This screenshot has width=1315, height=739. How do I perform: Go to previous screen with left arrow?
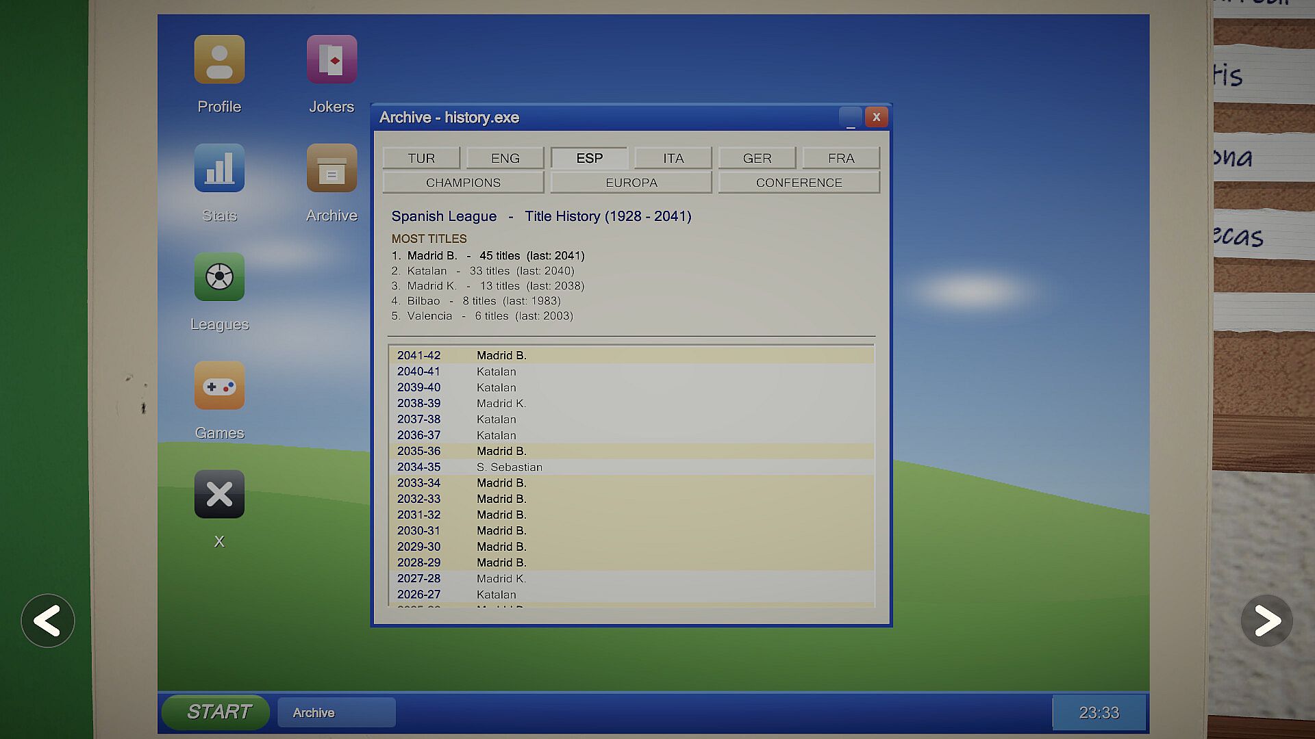tap(48, 621)
